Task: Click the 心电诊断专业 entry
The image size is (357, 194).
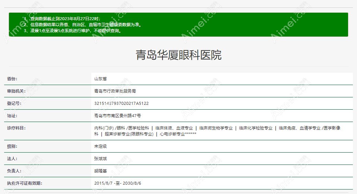Action: pos(178,134)
